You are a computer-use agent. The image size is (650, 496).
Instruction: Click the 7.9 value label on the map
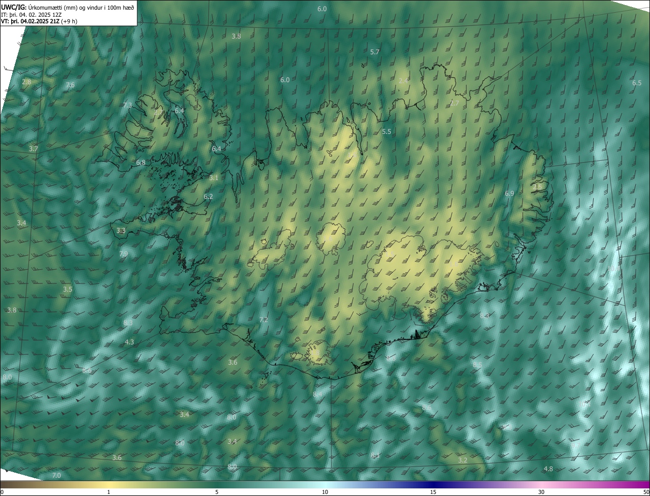123,254
